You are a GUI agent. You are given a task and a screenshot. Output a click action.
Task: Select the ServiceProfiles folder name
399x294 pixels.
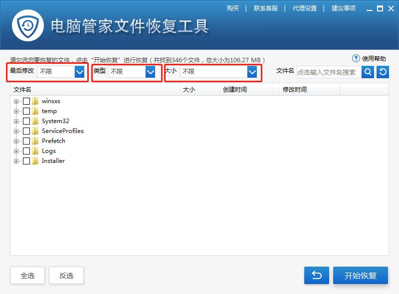tap(63, 131)
